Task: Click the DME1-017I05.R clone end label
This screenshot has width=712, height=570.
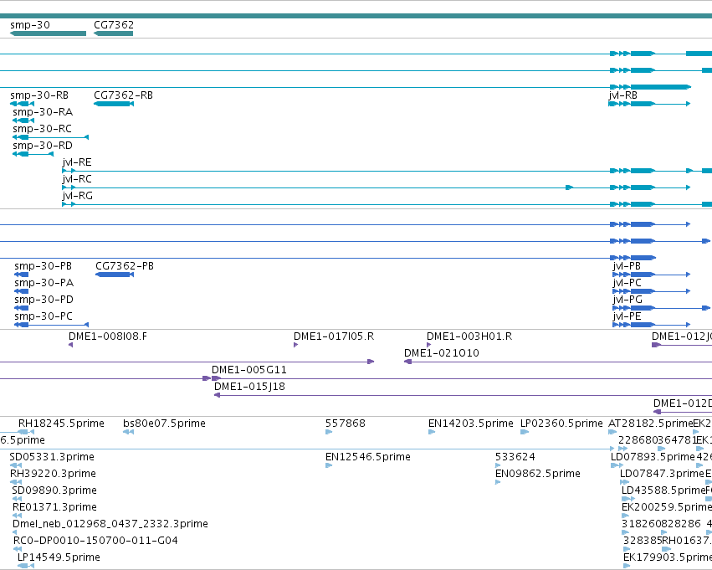Action: [x=334, y=336]
